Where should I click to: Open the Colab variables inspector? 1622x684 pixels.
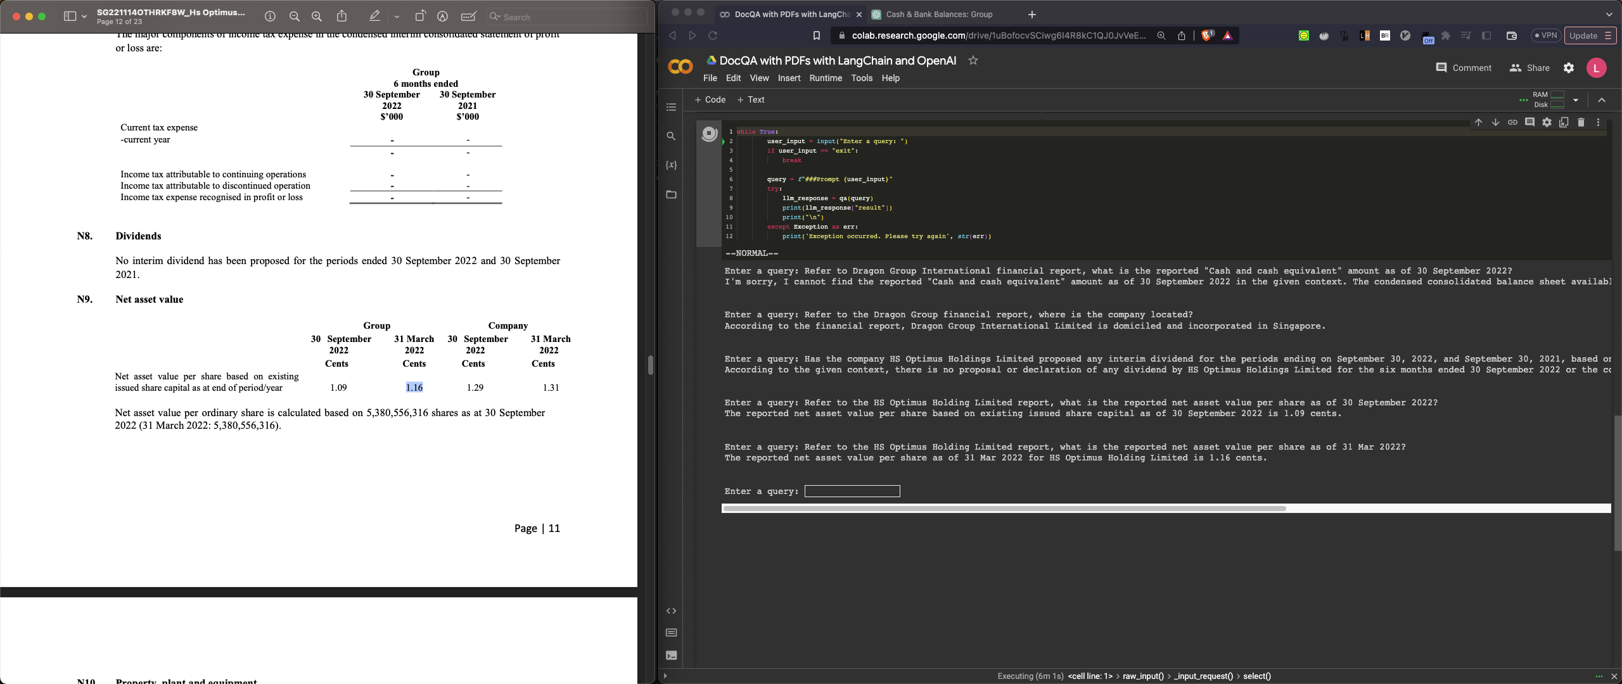(671, 165)
